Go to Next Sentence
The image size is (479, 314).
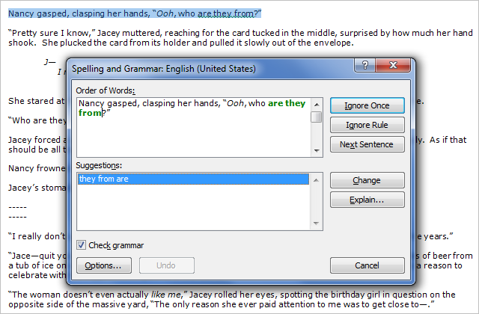coord(367,144)
